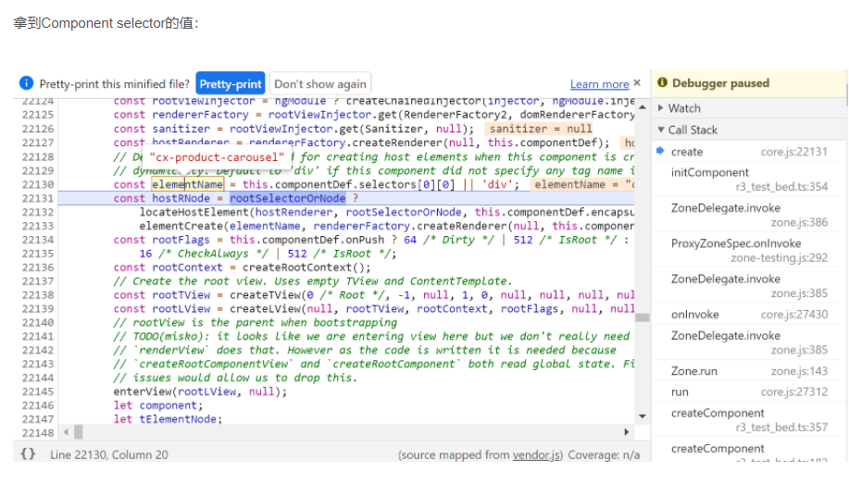
Task: Click the code editor's horizontal scrollbar thumb
Action: pos(79,432)
